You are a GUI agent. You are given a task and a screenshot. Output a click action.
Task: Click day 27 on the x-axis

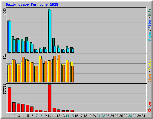pyautogui.click(x=126, y=116)
